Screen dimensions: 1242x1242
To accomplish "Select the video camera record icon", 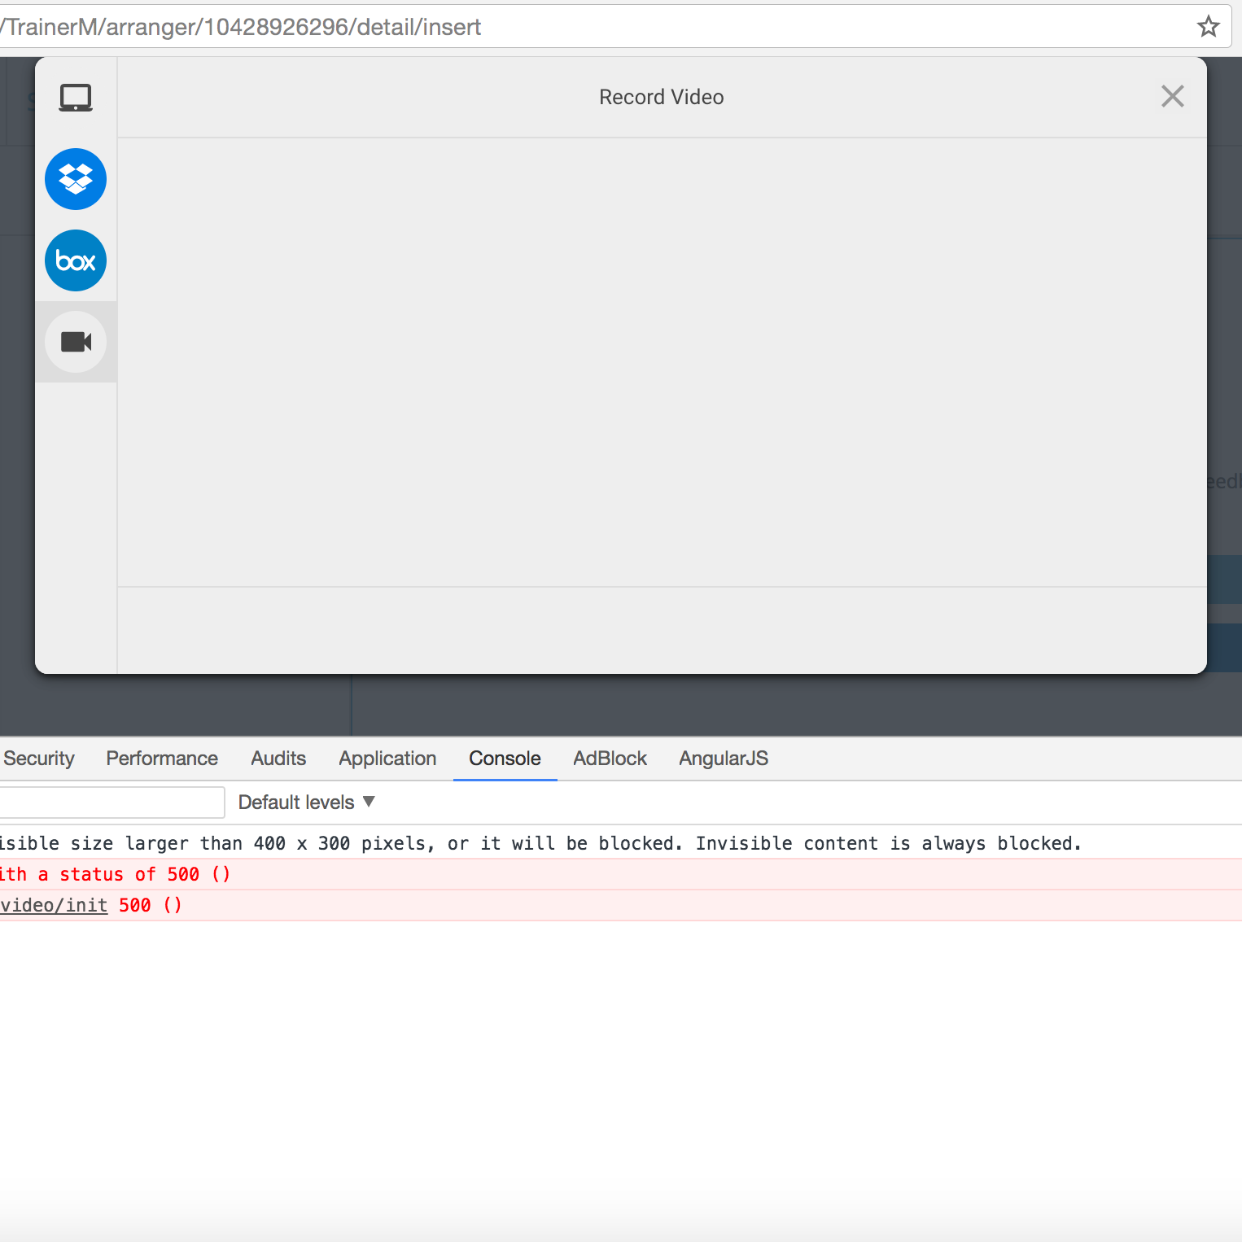I will click(76, 342).
